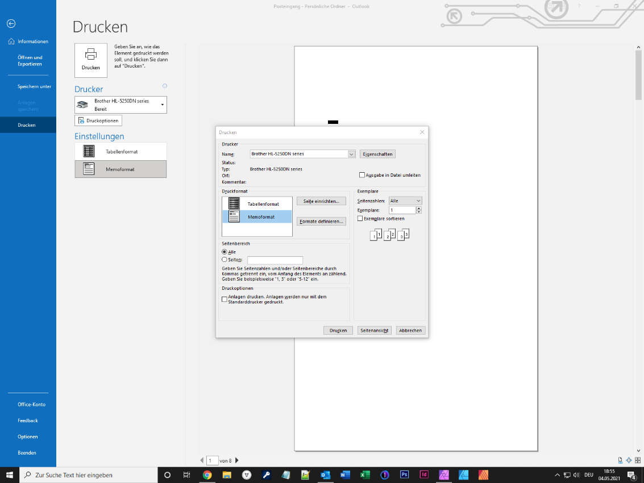Select the Seiten radio button
Viewport: 644px width, 483px height.
[225, 260]
